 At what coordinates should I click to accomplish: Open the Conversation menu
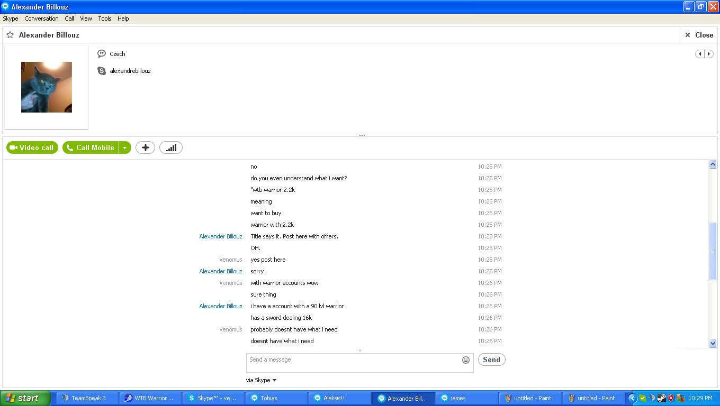tap(41, 19)
